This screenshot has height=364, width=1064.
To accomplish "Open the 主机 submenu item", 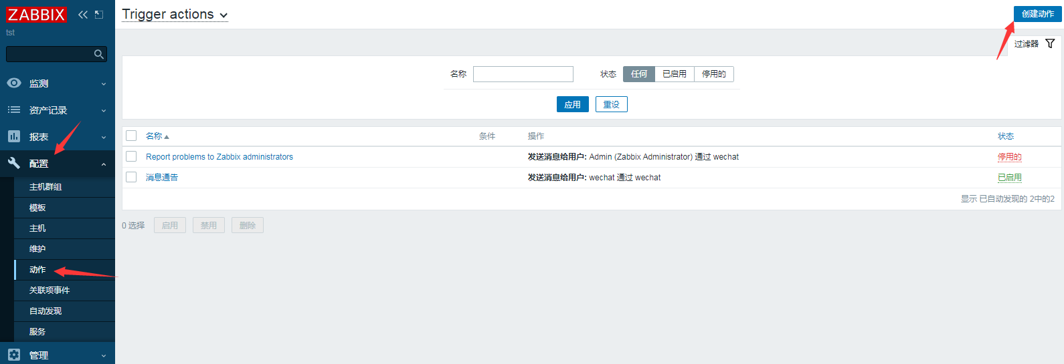I will 64,228.
